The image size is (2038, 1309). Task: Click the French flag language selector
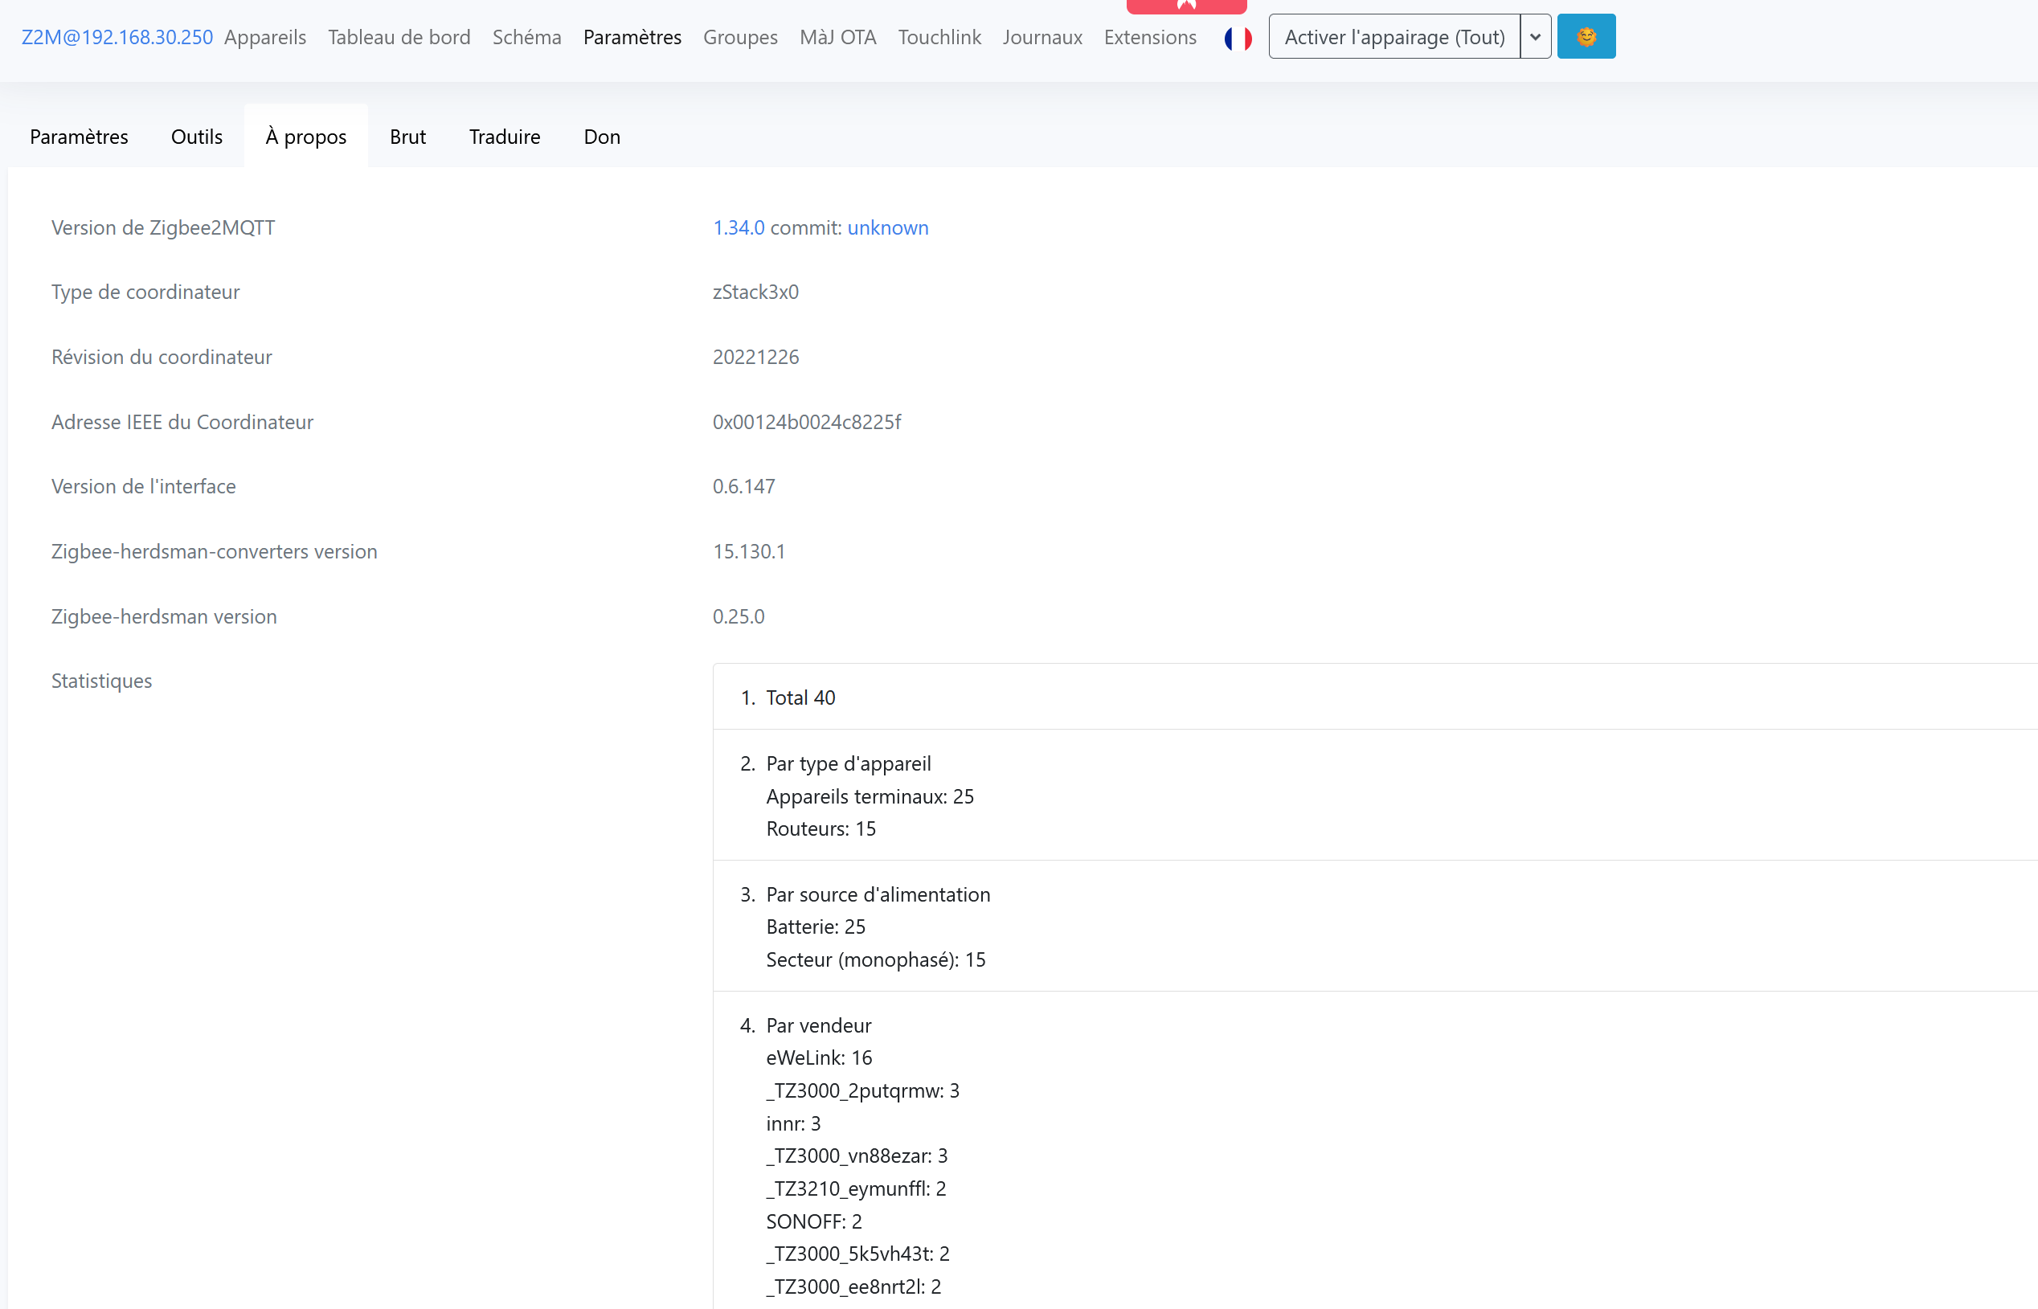(1238, 38)
